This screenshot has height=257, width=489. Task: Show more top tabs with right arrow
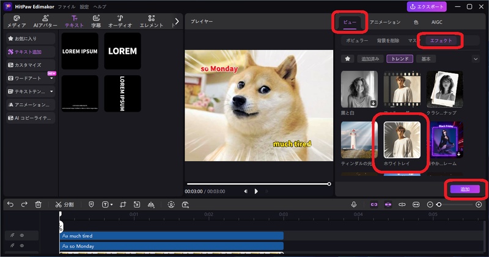click(x=177, y=21)
